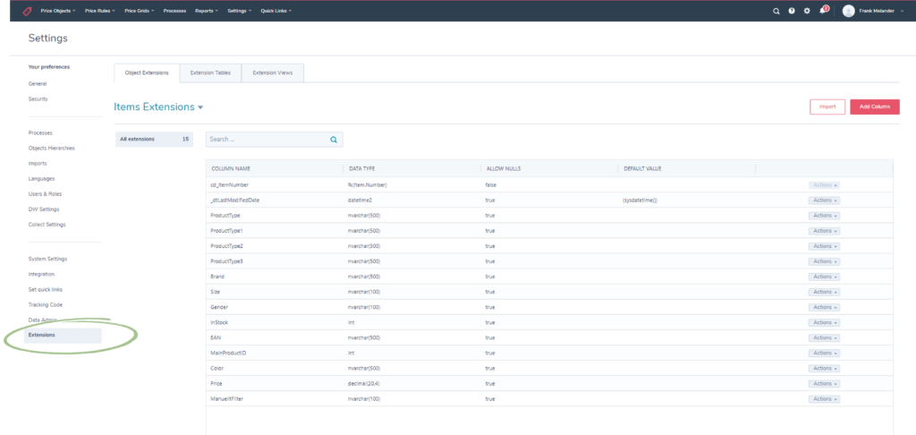Select the datetime2 data type cell
Viewport: 916px width, 435px height.
coord(360,200)
